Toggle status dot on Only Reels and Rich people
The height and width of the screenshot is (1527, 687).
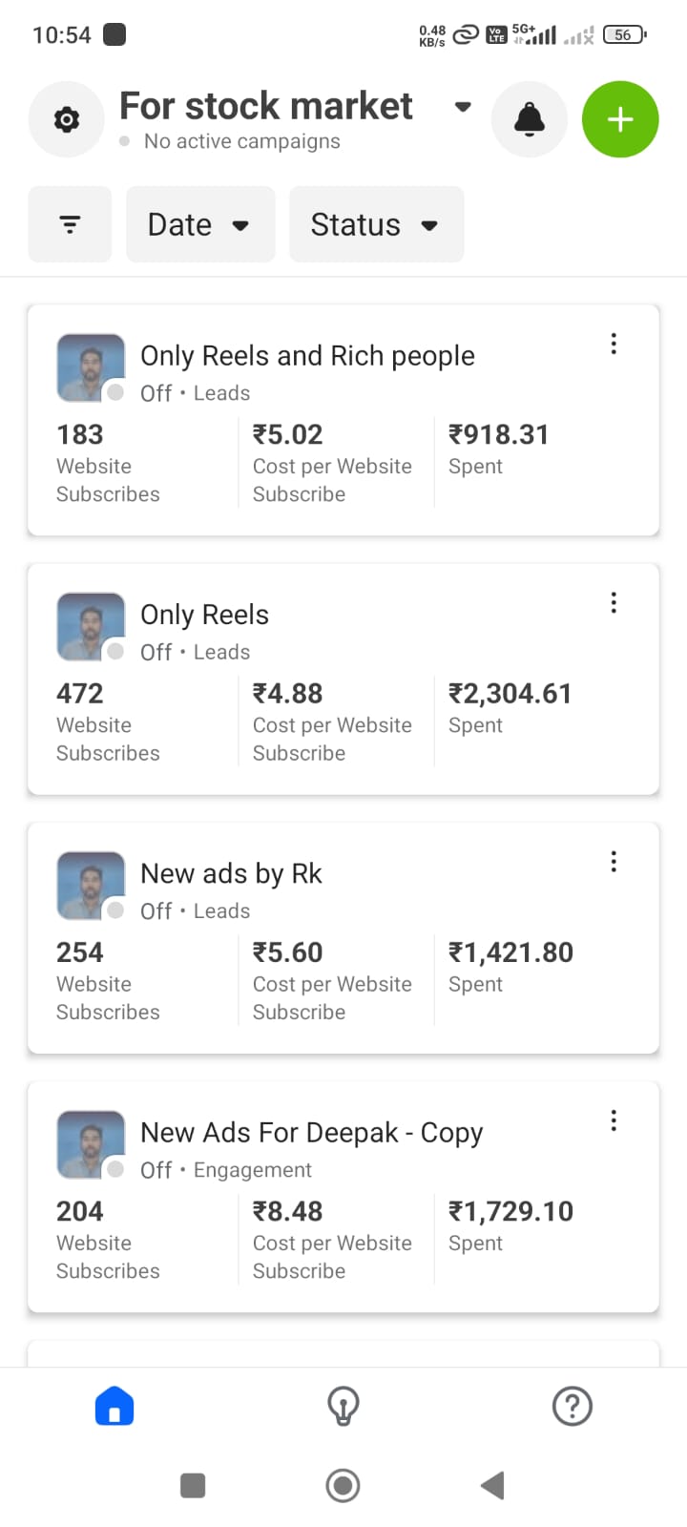click(x=115, y=392)
